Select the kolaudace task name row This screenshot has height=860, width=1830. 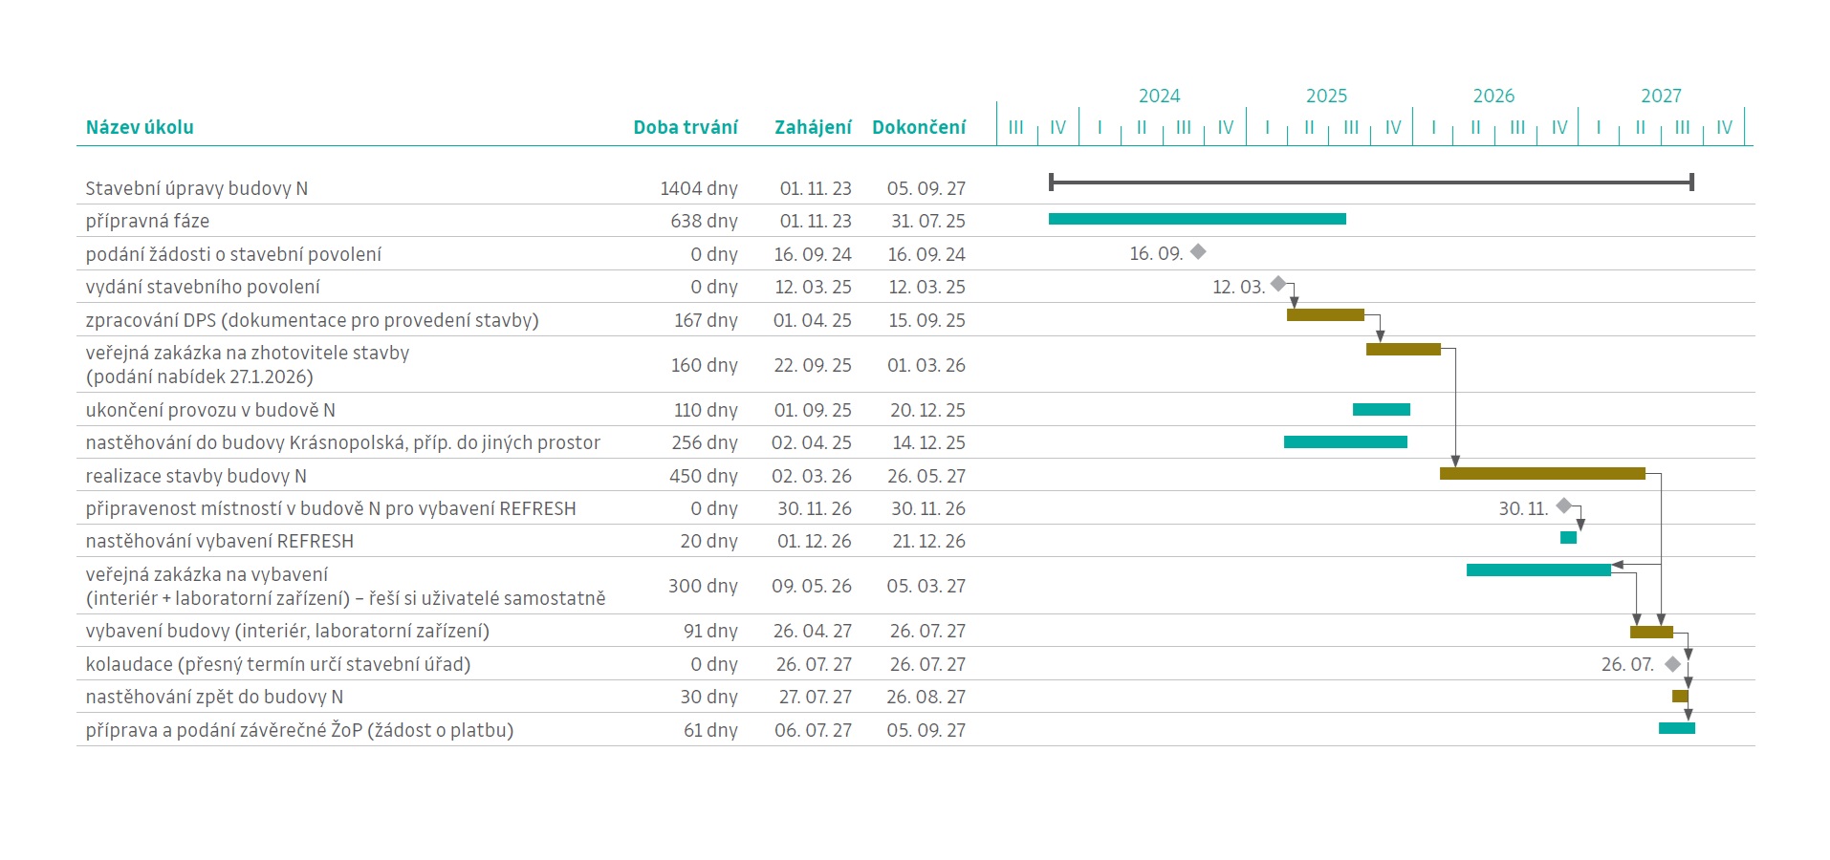(277, 664)
